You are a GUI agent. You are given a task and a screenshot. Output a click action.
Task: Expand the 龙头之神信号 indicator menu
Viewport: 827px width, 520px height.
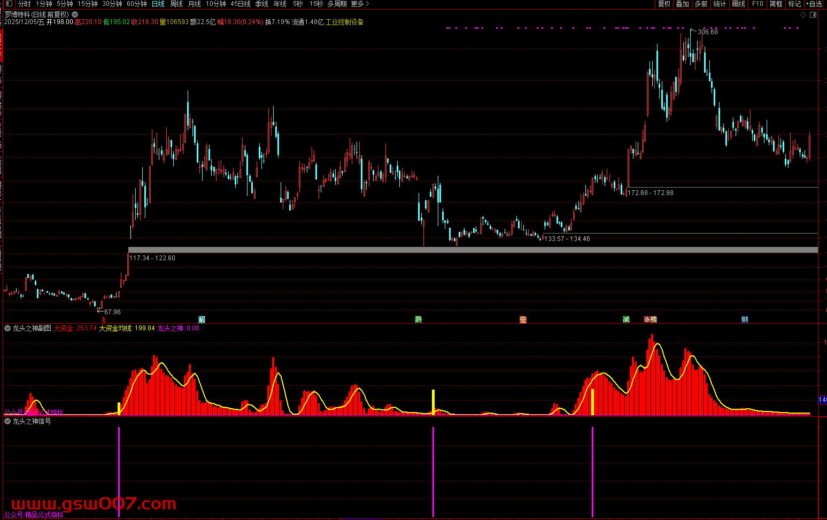pos(7,421)
